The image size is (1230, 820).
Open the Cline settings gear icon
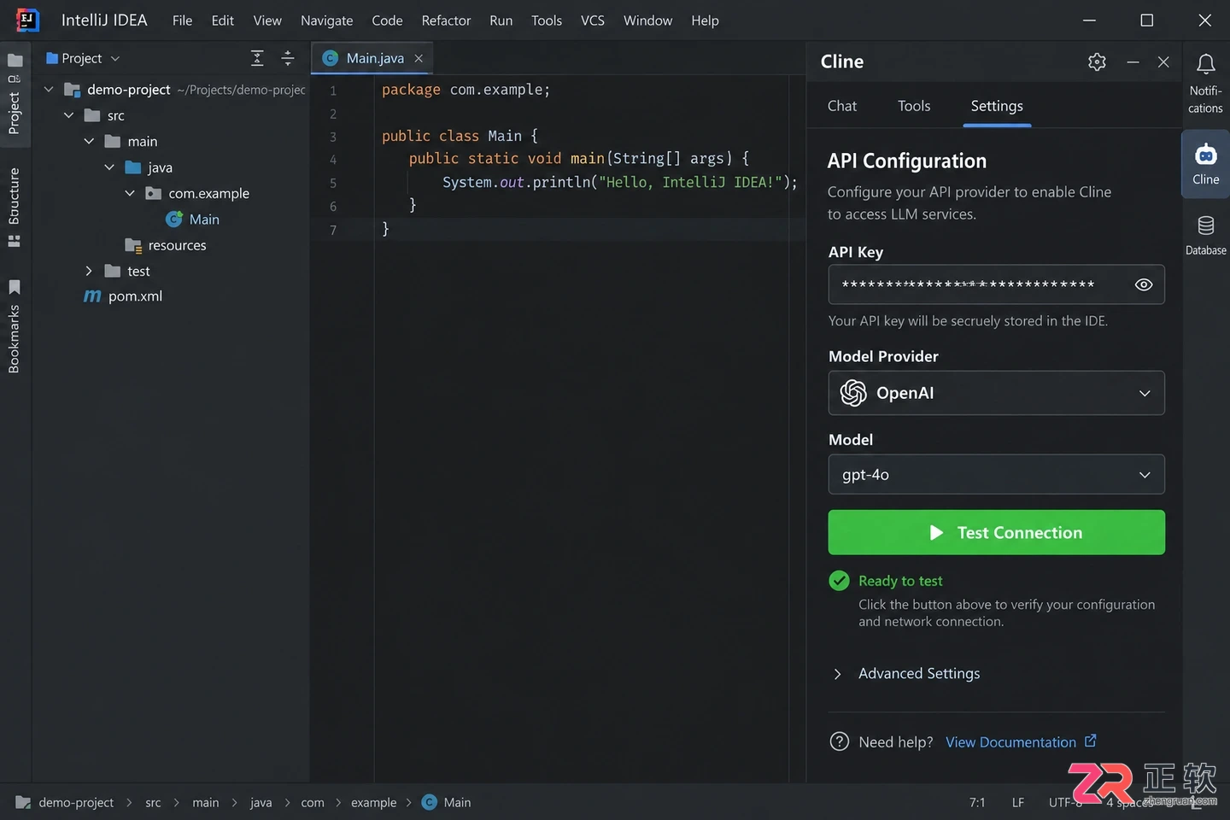click(1097, 61)
